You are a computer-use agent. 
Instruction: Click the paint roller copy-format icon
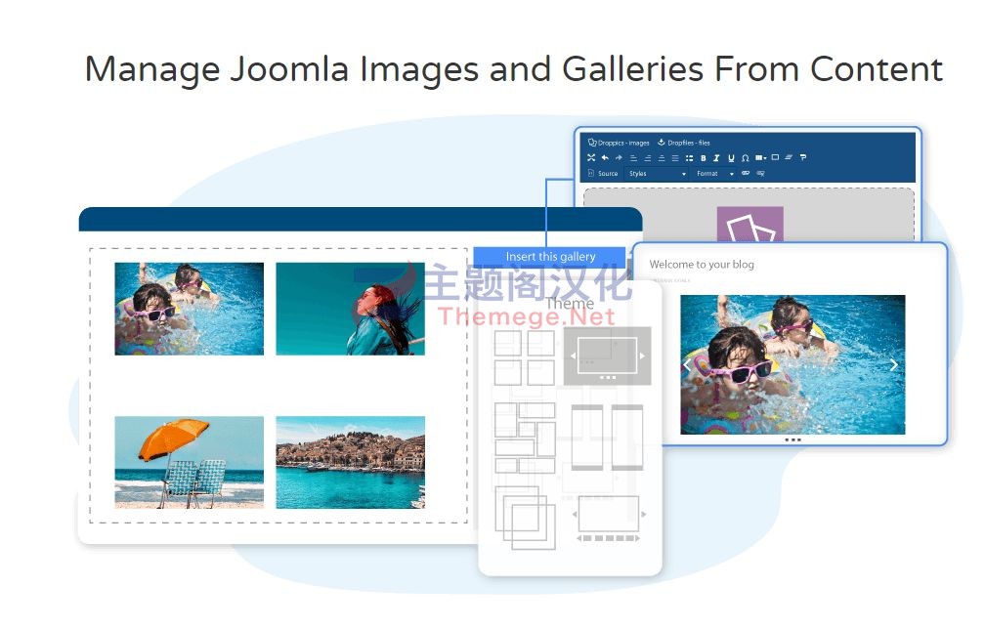(803, 157)
